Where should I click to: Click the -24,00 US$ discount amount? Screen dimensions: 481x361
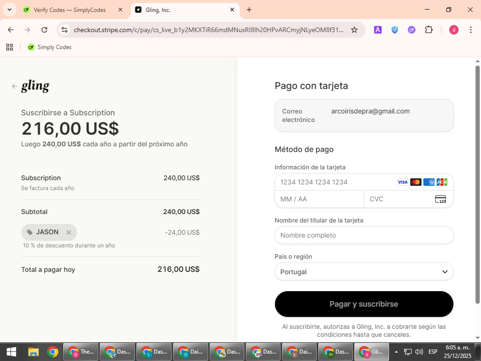(x=182, y=232)
